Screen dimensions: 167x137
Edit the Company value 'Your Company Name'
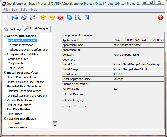[x=139, y=55]
